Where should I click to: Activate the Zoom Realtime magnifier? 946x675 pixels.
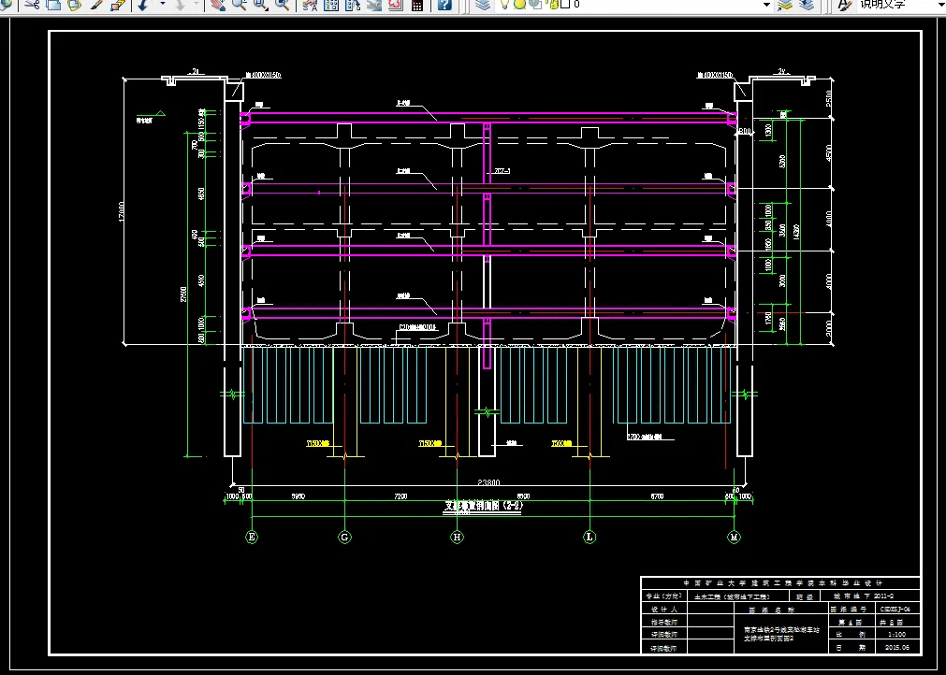click(x=240, y=5)
